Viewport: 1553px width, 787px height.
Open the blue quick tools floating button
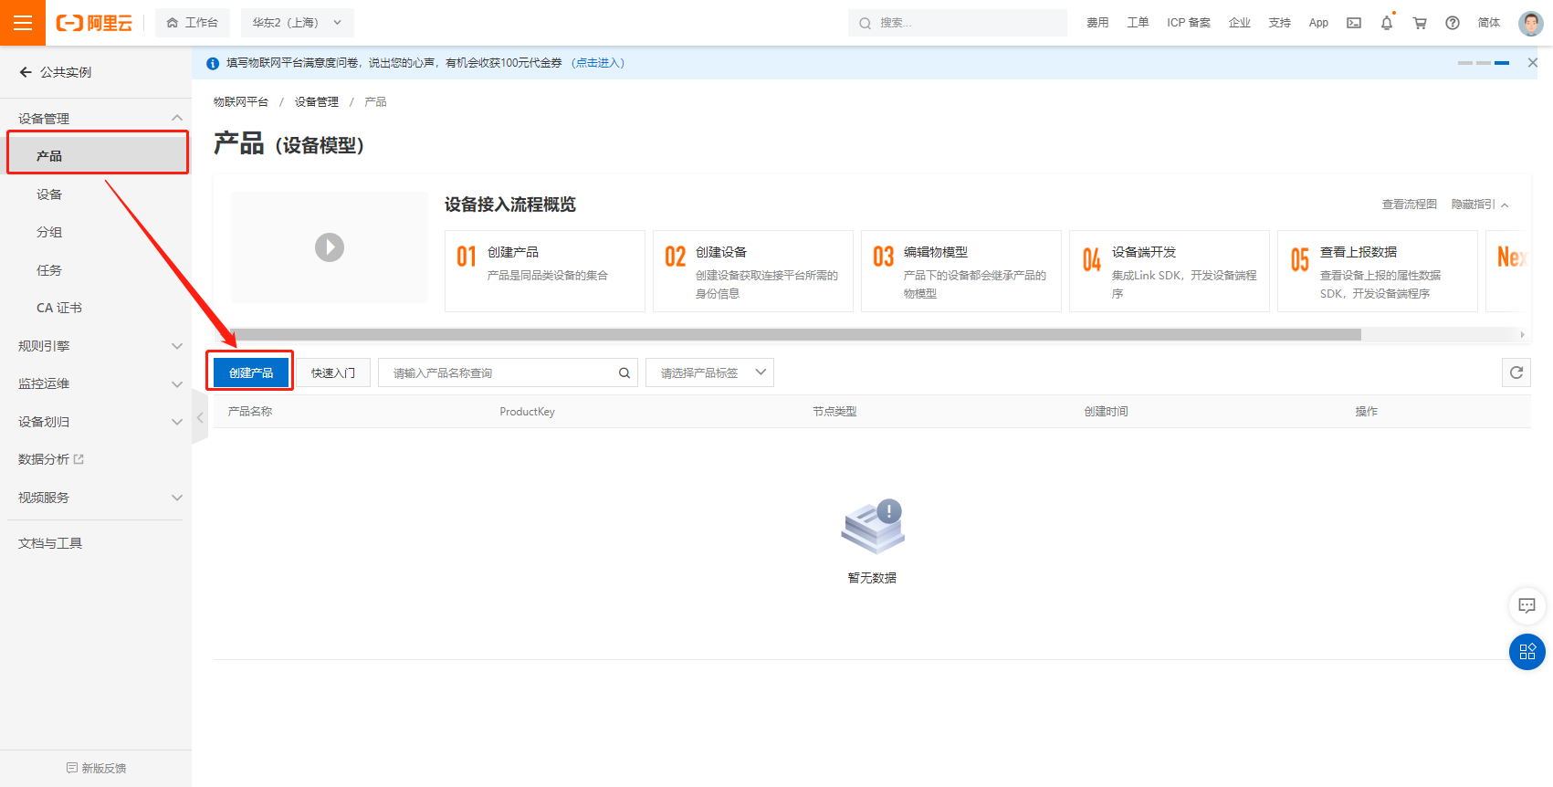click(1527, 652)
